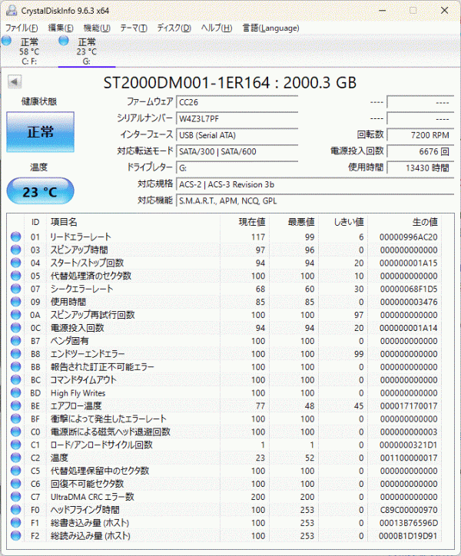This screenshot has height=556, width=461.
Task: Click raw value 001100000017 in 温度 row
Action: click(409, 458)
